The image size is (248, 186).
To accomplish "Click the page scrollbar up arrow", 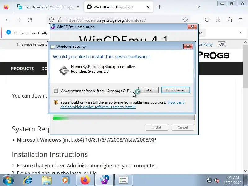I will click(245, 42).
